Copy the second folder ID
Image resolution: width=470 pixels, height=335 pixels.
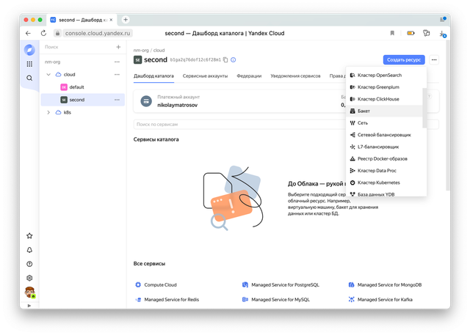point(225,60)
